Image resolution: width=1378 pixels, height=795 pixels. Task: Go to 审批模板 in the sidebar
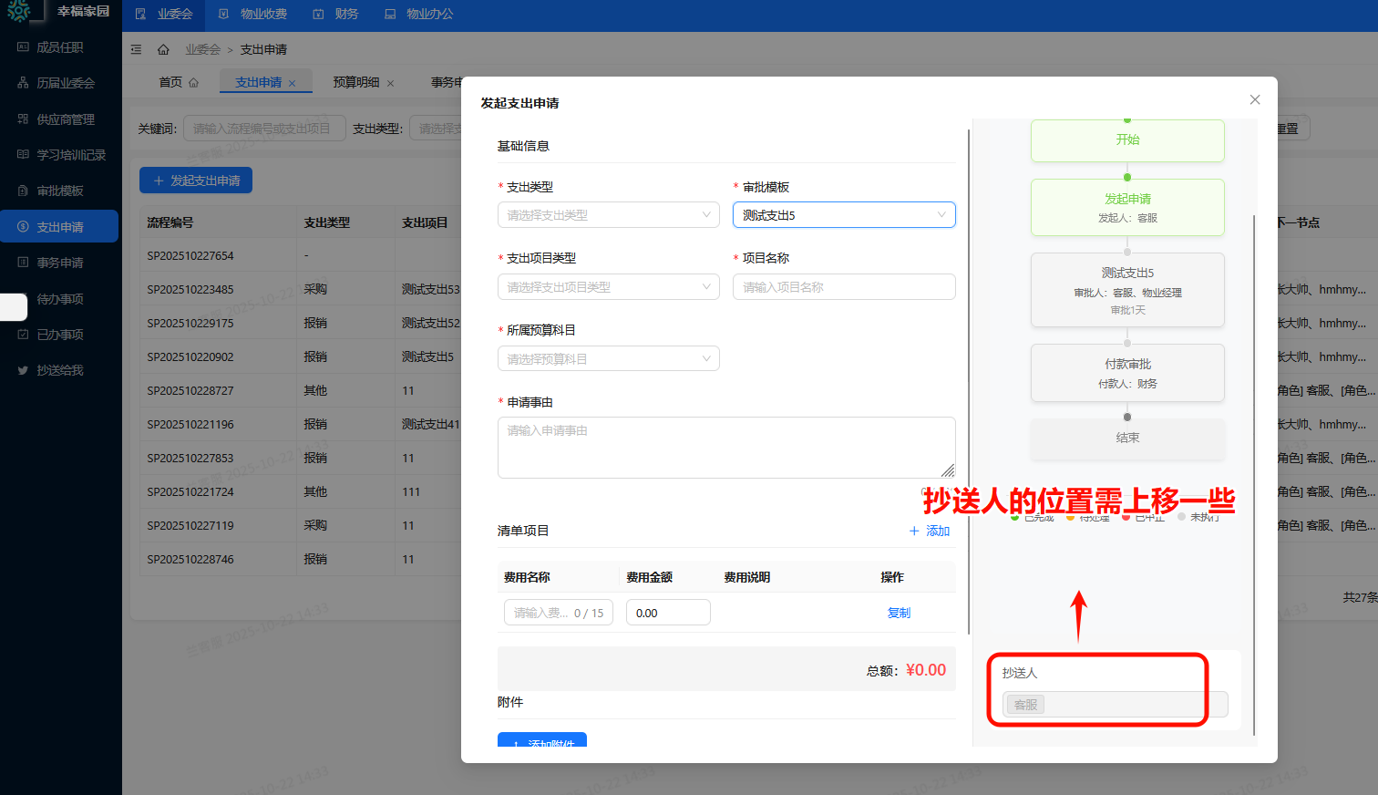click(x=60, y=191)
